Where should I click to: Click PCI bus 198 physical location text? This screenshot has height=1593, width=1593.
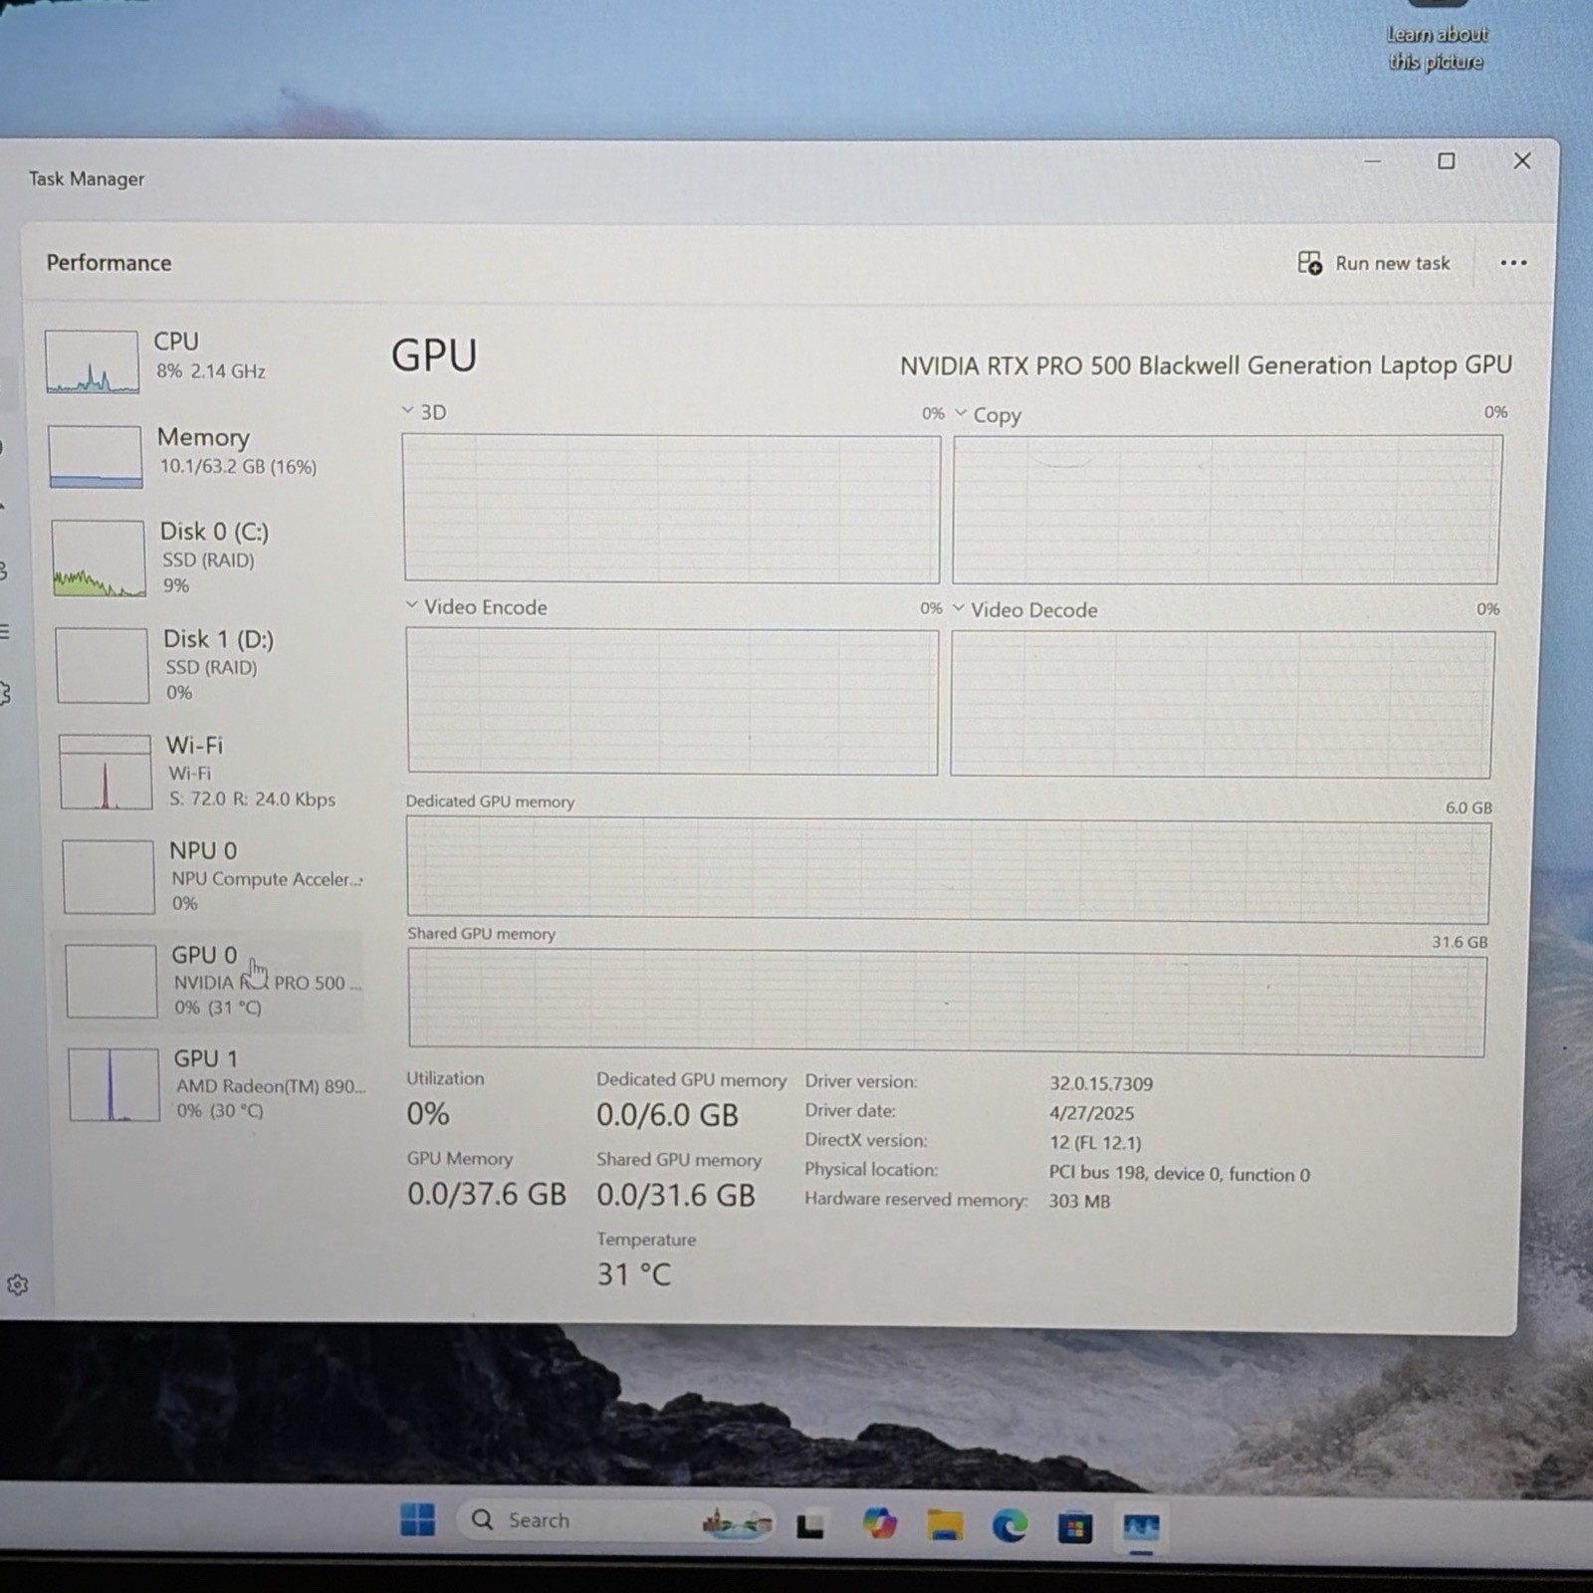[1179, 1174]
